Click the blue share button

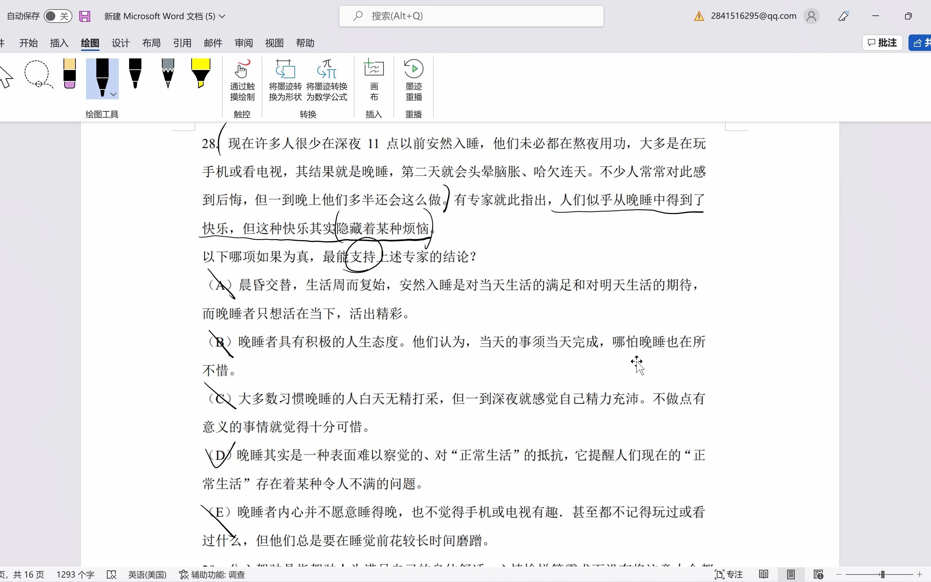click(x=920, y=43)
